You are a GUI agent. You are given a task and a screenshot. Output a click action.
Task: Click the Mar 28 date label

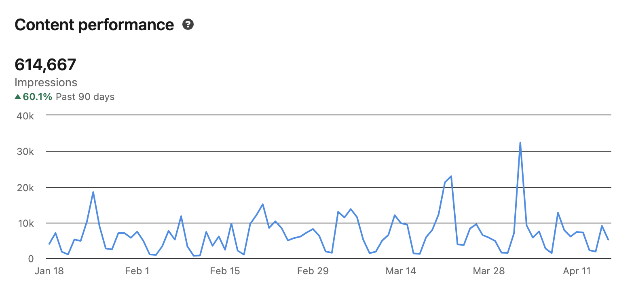point(488,271)
